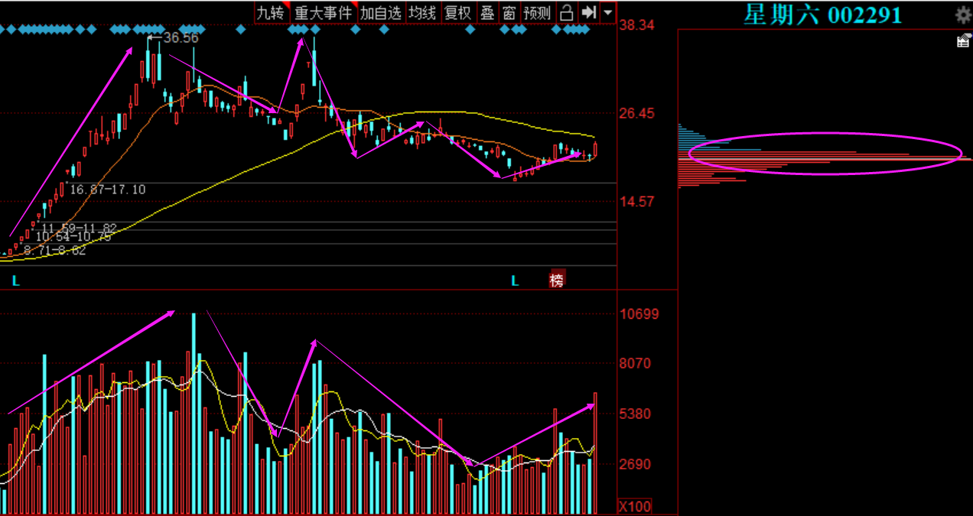Viewport: 973px width, 516px height.
Task: Click 加自选 to add to watchlist
Action: click(x=380, y=12)
